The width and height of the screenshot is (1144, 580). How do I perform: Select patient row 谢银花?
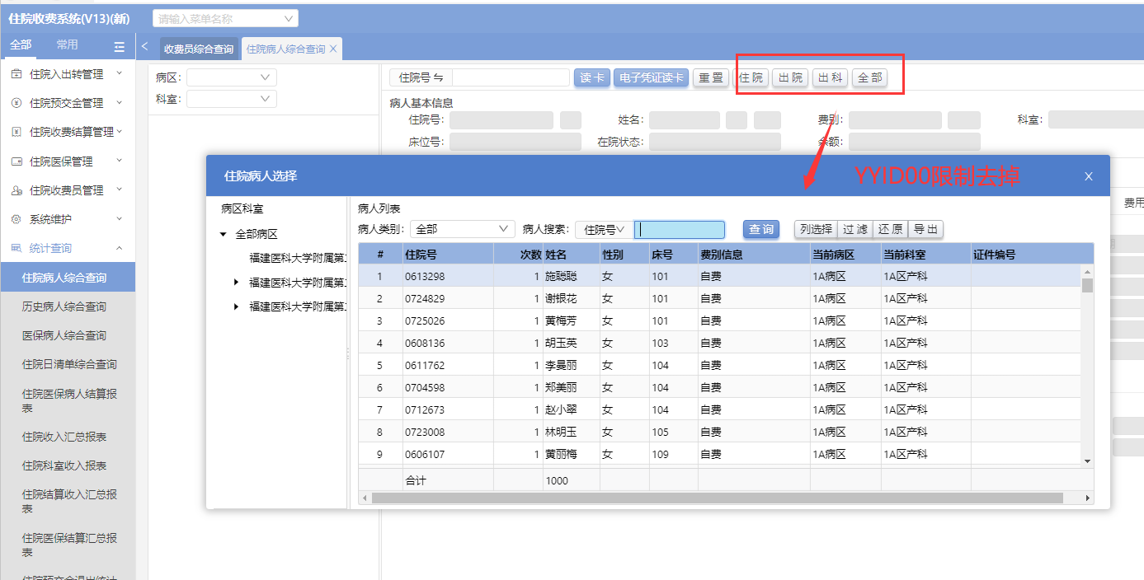pyautogui.click(x=719, y=298)
